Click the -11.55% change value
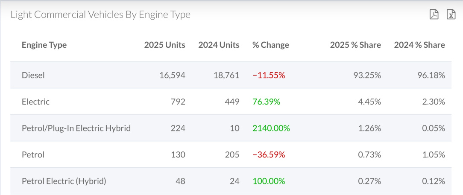The image size is (463, 195). click(x=269, y=75)
